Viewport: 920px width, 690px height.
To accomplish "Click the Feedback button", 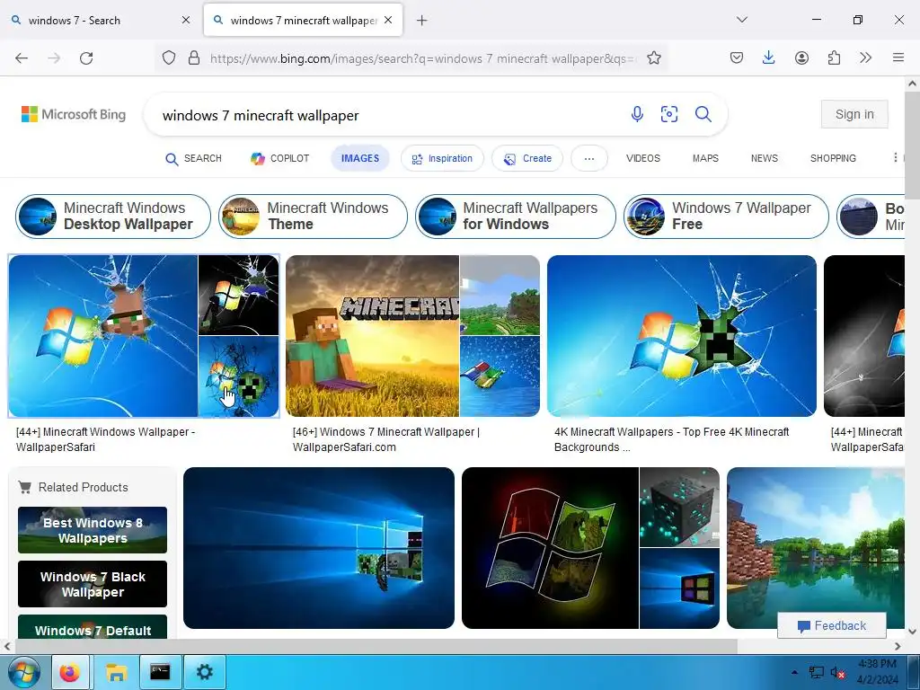I will [831, 626].
